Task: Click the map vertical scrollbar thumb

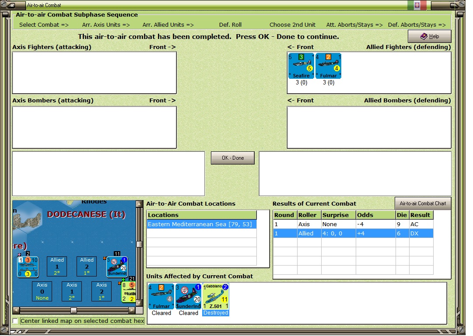Action: point(139,244)
